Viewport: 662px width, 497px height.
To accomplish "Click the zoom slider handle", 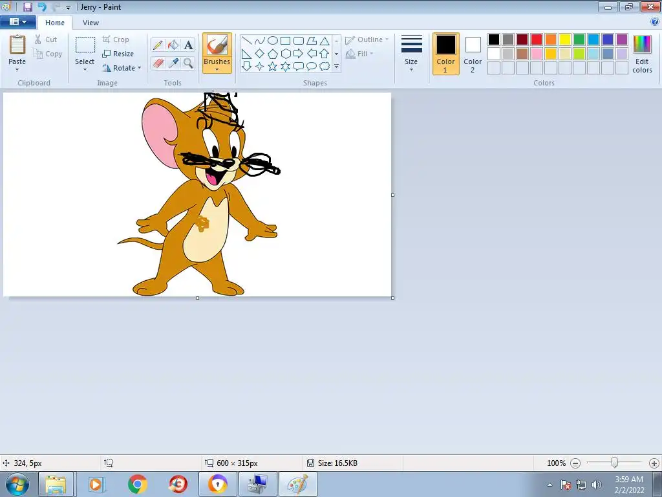I will tap(615, 463).
